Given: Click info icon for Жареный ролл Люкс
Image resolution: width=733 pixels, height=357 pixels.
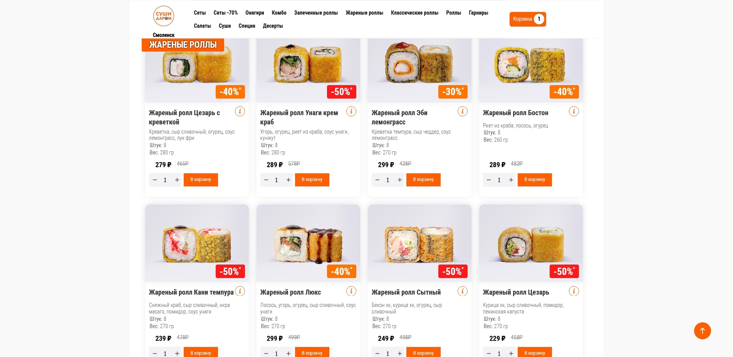Looking at the screenshot, I should pyautogui.click(x=351, y=291).
